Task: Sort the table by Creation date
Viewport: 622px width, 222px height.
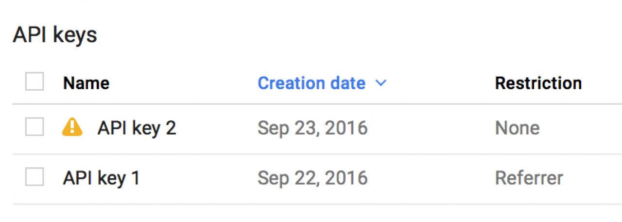Action: click(311, 83)
